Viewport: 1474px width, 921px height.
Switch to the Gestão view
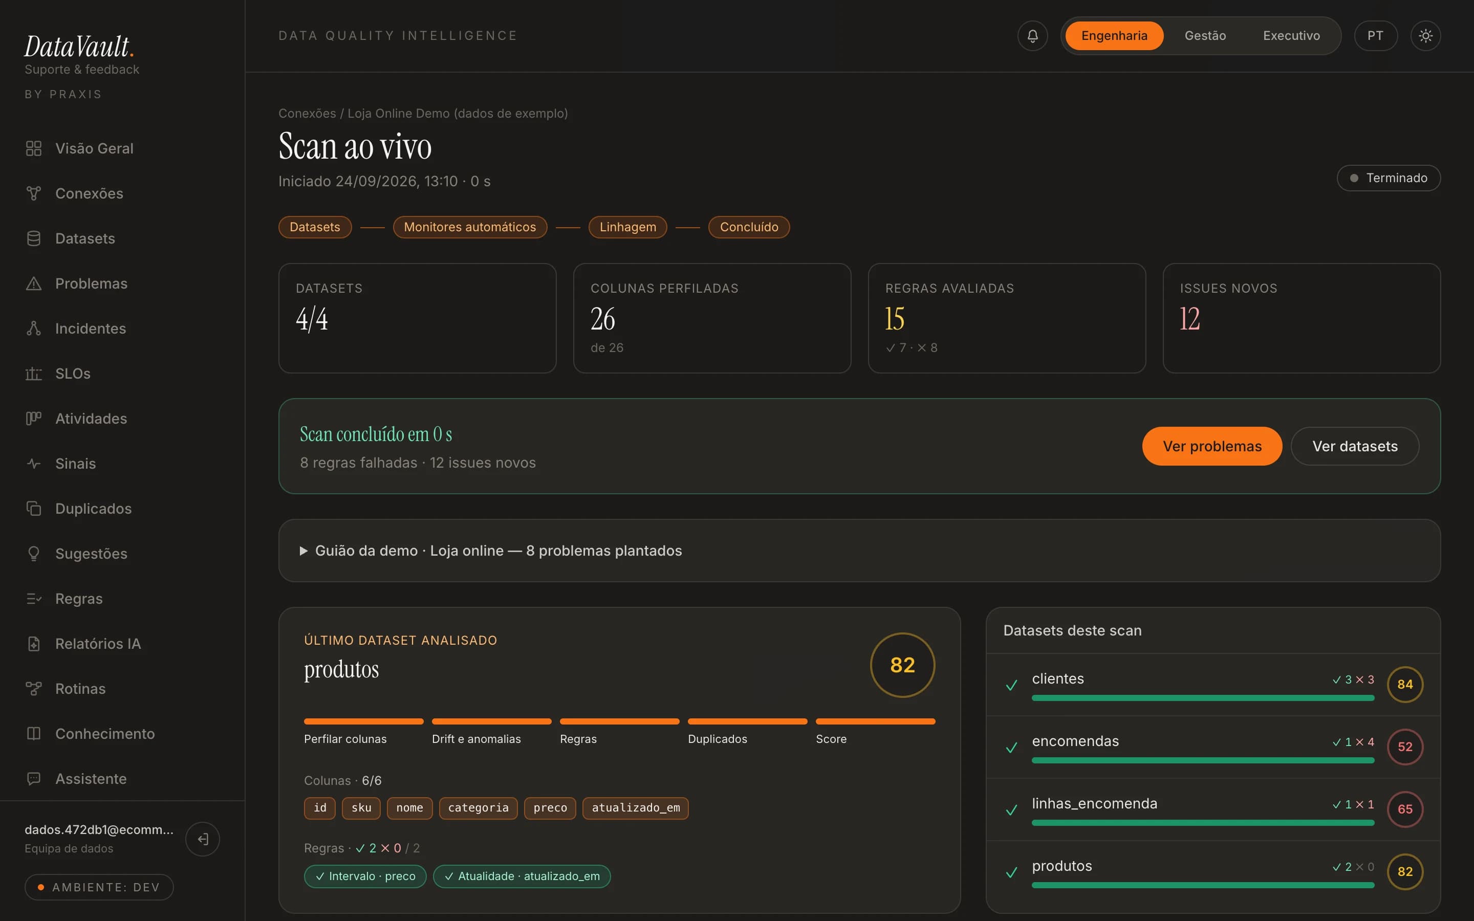coord(1205,36)
